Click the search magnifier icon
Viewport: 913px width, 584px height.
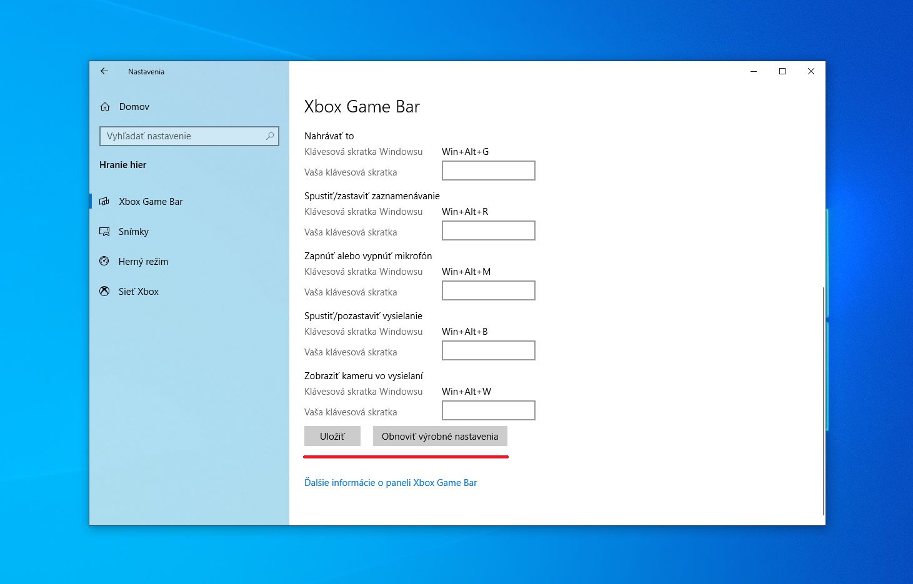click(x=270, y=136)
